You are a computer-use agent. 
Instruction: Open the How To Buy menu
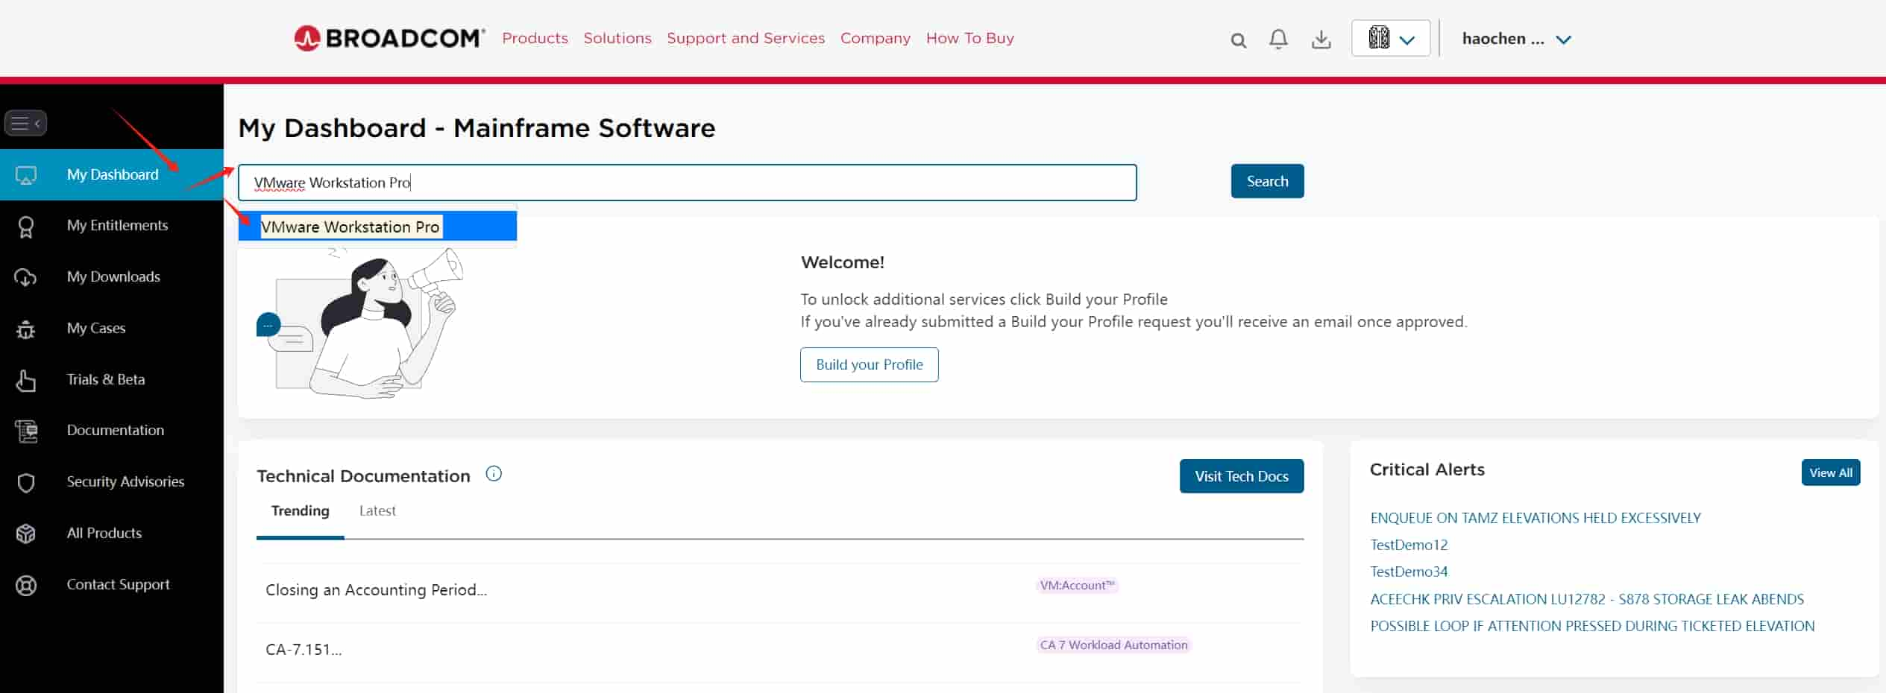pyautogui.click(x=970, y=38)
